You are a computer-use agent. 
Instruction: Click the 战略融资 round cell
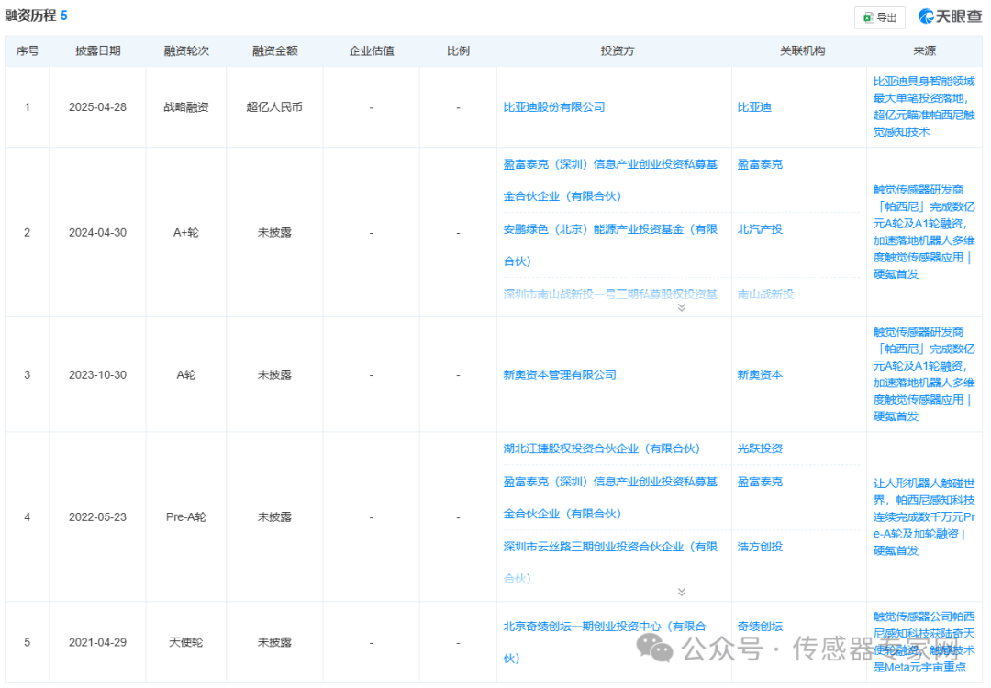pos(186,107)
